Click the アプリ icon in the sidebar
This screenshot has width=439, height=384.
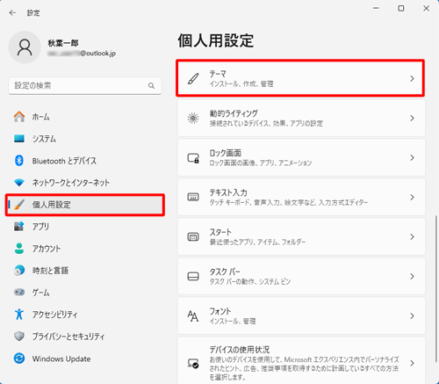tap(19, 227)
